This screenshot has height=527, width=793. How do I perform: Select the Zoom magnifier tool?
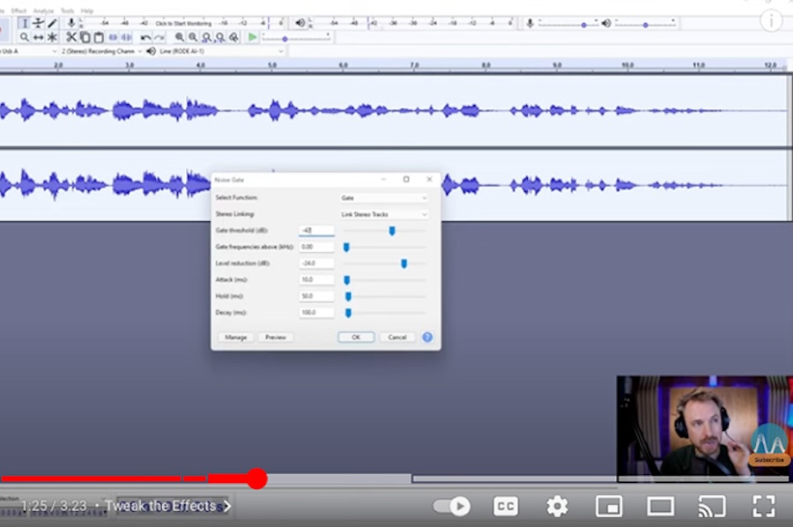tap(25, 37)
